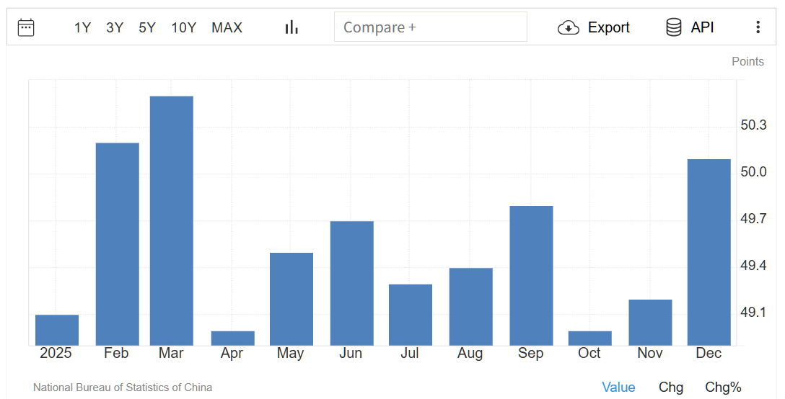Click the Export cloud download icon
Viewport: 785px width, 399px height.
(569, 27)
